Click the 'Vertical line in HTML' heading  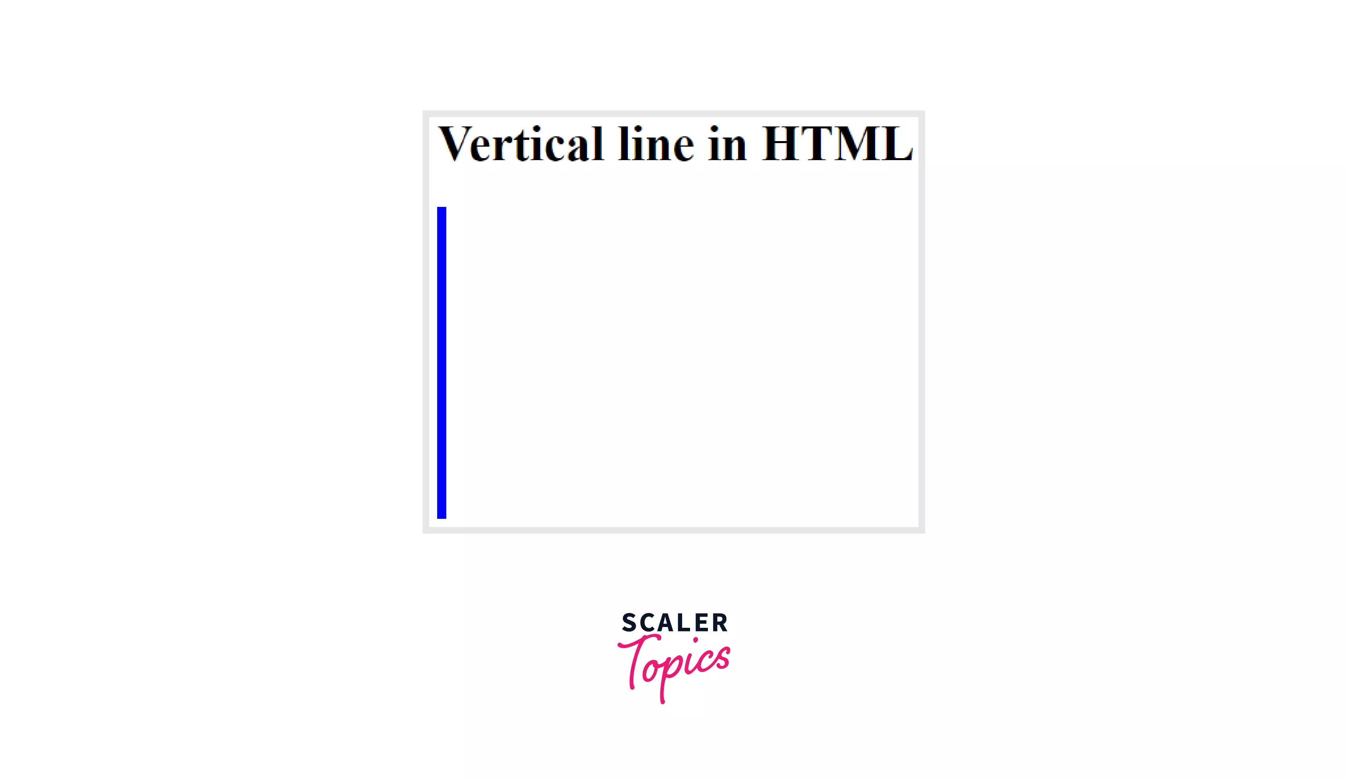(674, 143)
